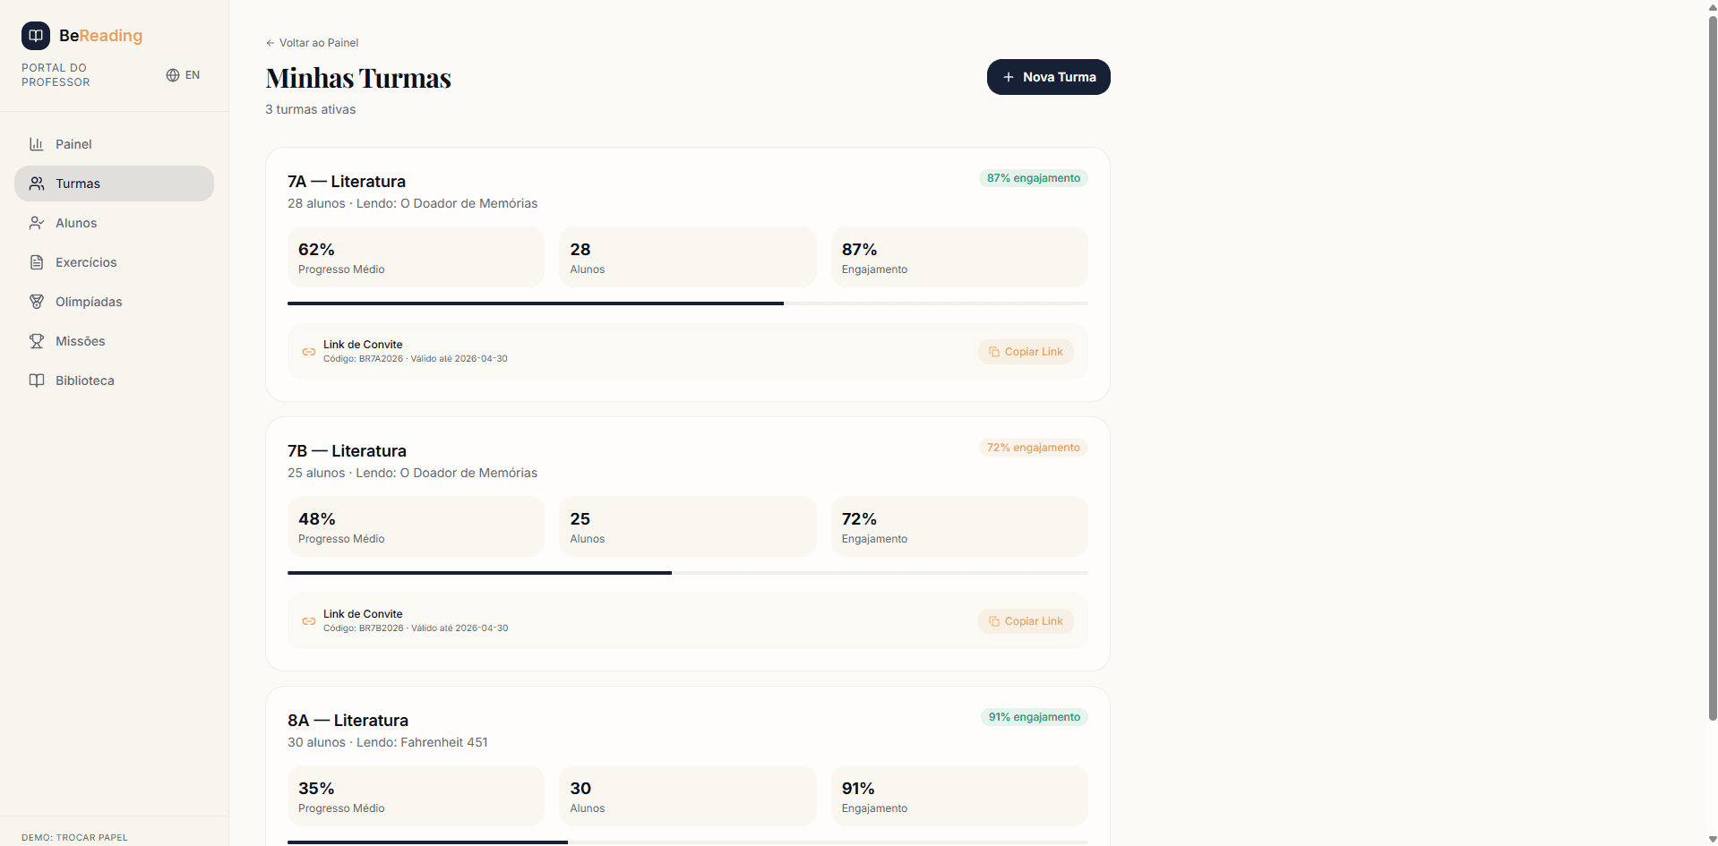1718x846 pixels.
Task: Click the scrollbar down arrow
Action: pyautogui.click(x=1713, y=840)
